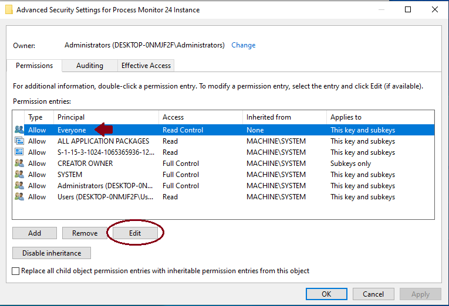Confirm with the OK button
Image resolution: width=449 pixels, height=306 pixels.
326,294
